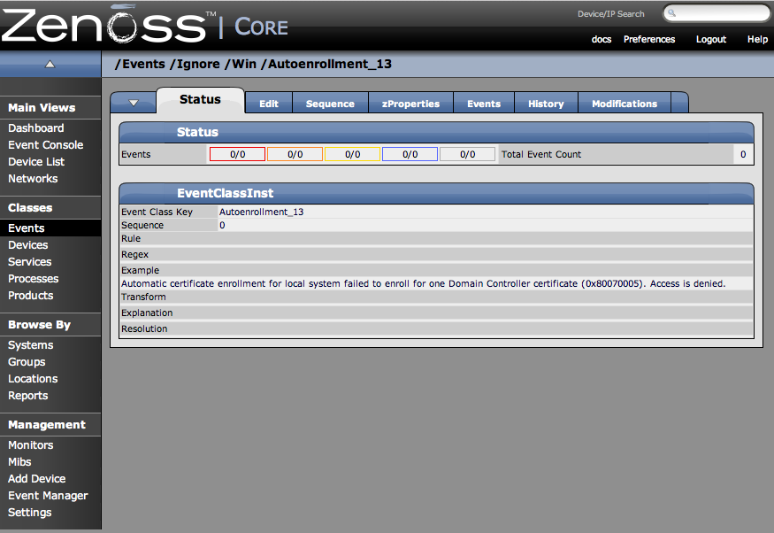This screenshot has height=533, width=774.
Task: Open Preferences
Action: [649, 40]
